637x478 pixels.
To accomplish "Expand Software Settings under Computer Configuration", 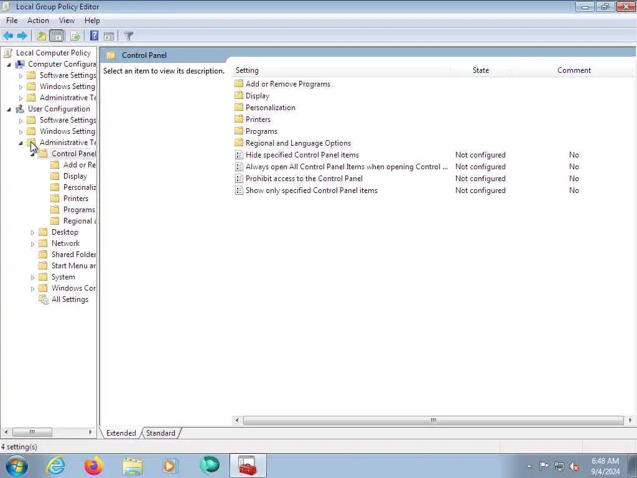I will pos(21,75).
